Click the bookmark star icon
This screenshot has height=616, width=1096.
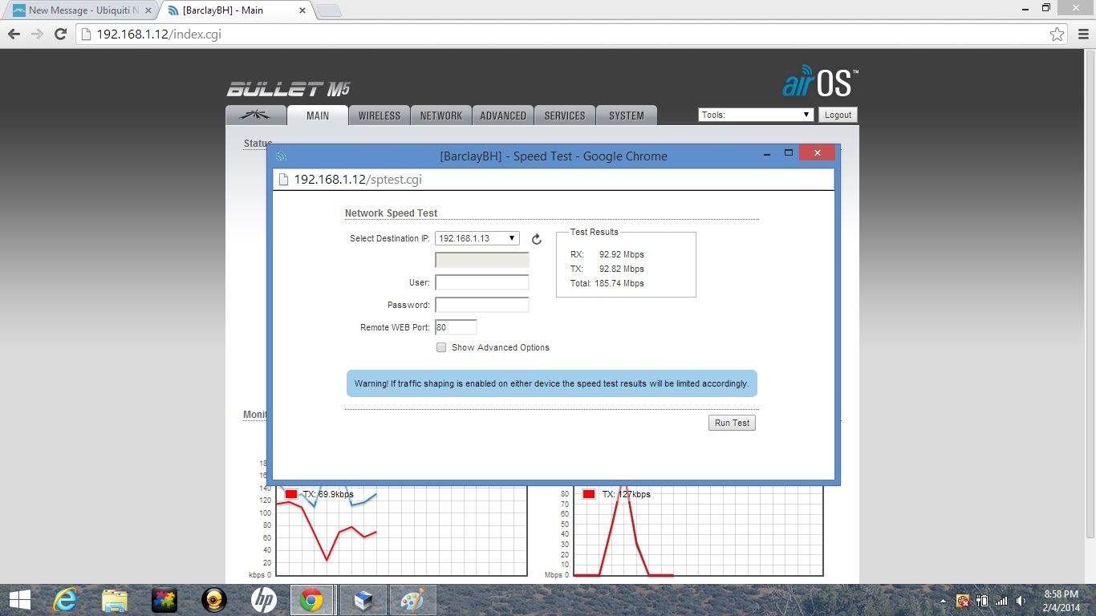[x=1057, y=34]
